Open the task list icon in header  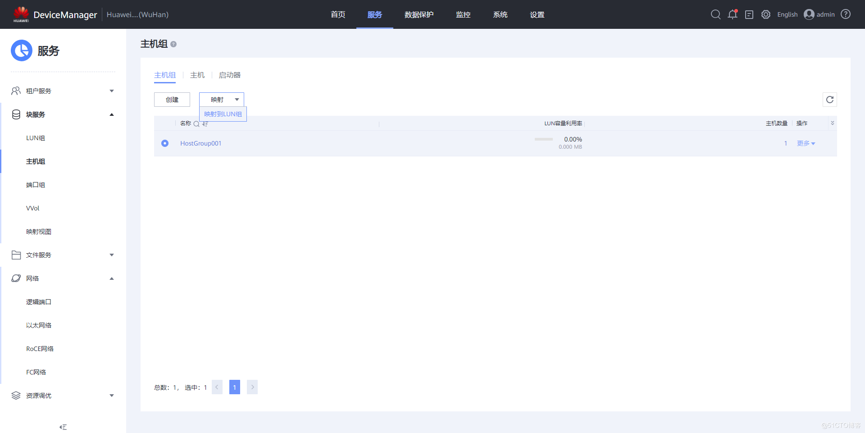click(749, 15)
